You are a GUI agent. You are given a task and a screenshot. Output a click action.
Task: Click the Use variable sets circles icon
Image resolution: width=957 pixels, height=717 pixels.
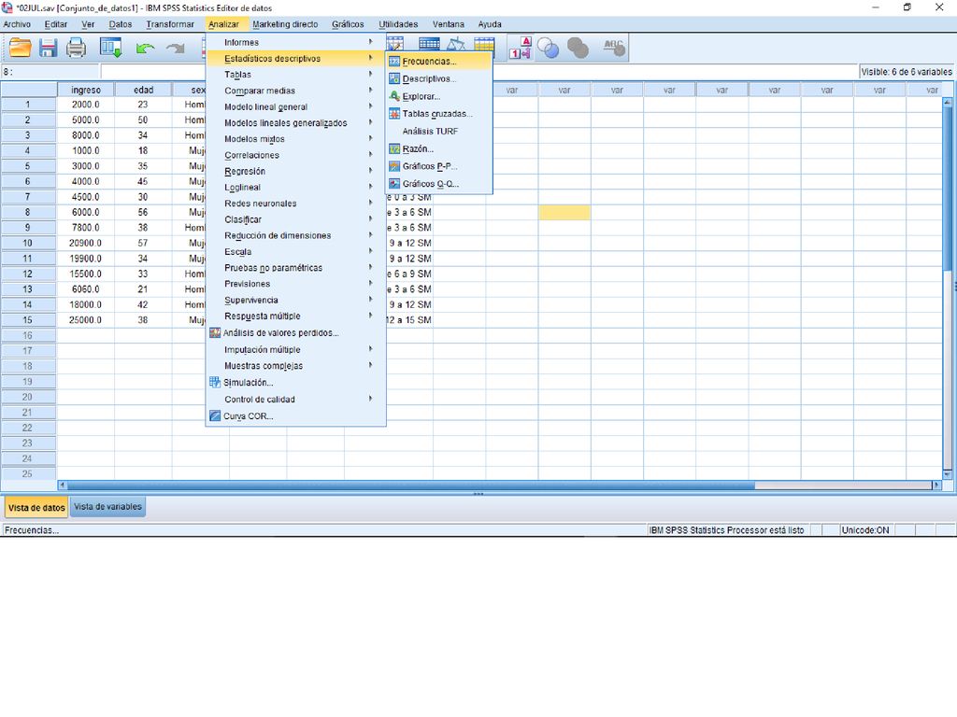coord(548,48)
